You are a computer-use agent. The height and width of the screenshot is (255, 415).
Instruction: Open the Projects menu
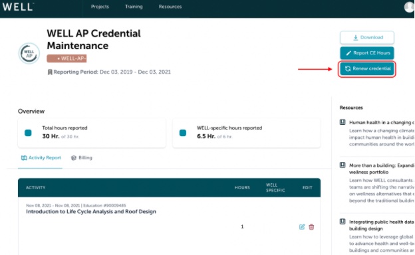tap(100, 7)
